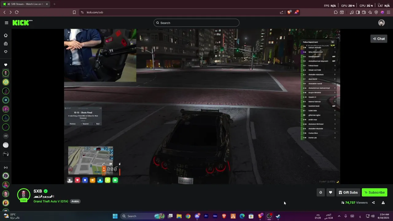The width and height of the screenshot is (393, 221).
Task: Open File Explorer from taskbar
Action: (x=179, y=216)
